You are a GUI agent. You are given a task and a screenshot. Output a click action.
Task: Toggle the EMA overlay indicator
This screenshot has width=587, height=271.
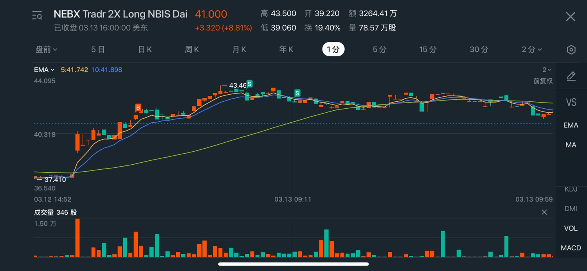(571, 125)
